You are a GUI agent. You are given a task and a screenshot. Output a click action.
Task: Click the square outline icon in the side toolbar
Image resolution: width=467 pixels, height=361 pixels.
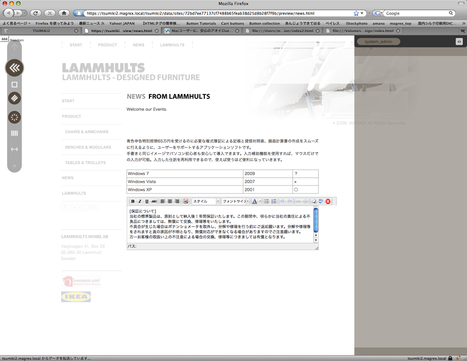click(x=14, y=85)
